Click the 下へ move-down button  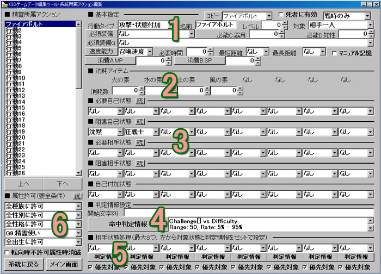point(63,184)
